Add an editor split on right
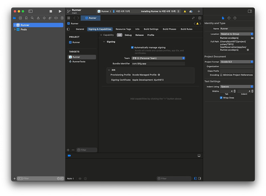The width and height of the screenshot is (266, 196). pyautogui.click(x=200, y=18)
